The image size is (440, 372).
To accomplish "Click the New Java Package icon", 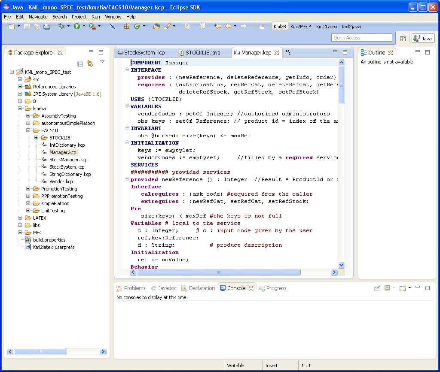I will point(127,27).
